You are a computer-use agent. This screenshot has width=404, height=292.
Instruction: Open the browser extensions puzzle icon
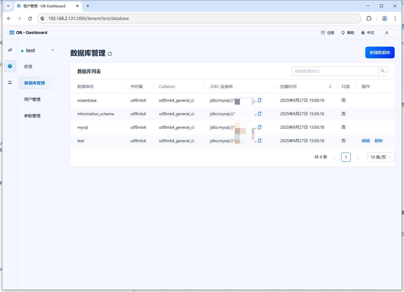[x=369, y=18]
